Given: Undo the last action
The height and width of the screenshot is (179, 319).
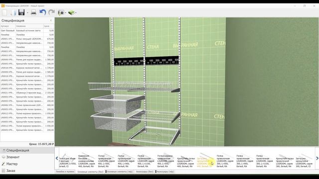Looking at the screenshot, I should [43, 12].
